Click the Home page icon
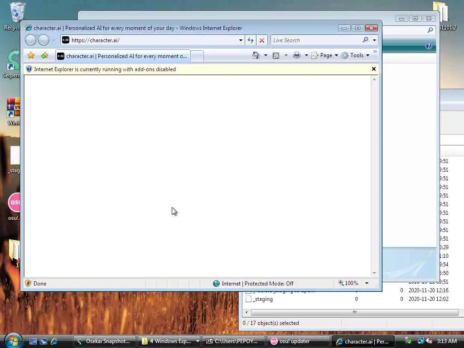 tap(256, 55)
